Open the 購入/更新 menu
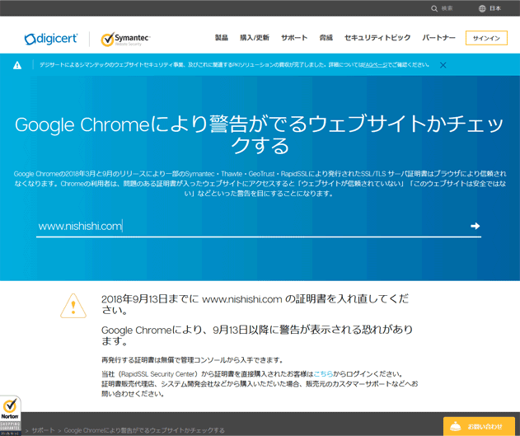 click(x=255, y=38)
